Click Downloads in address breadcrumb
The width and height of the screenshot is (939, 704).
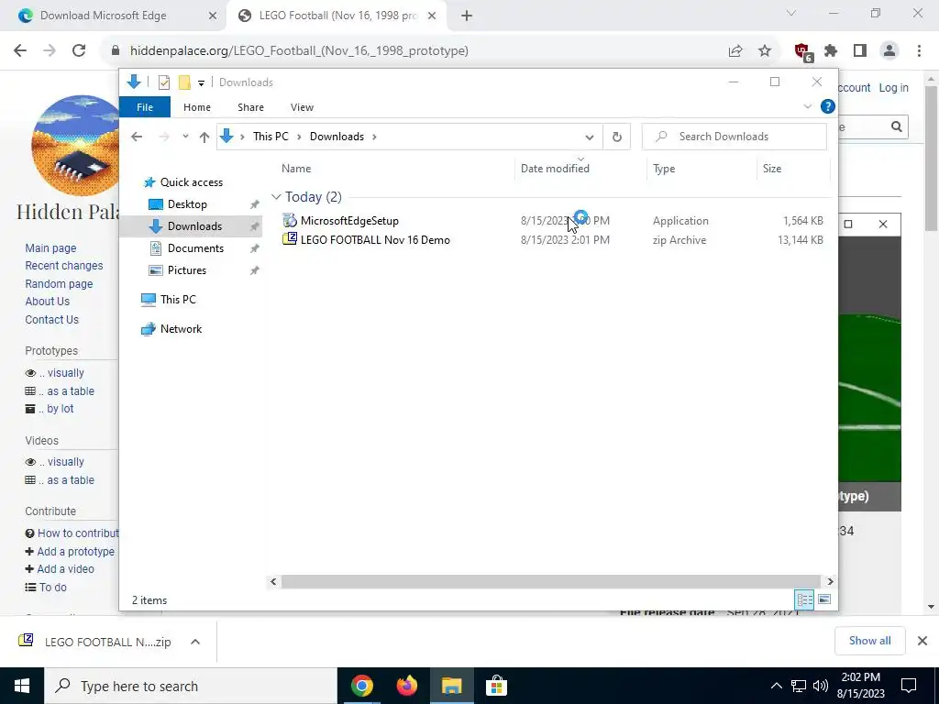(337, 137)
